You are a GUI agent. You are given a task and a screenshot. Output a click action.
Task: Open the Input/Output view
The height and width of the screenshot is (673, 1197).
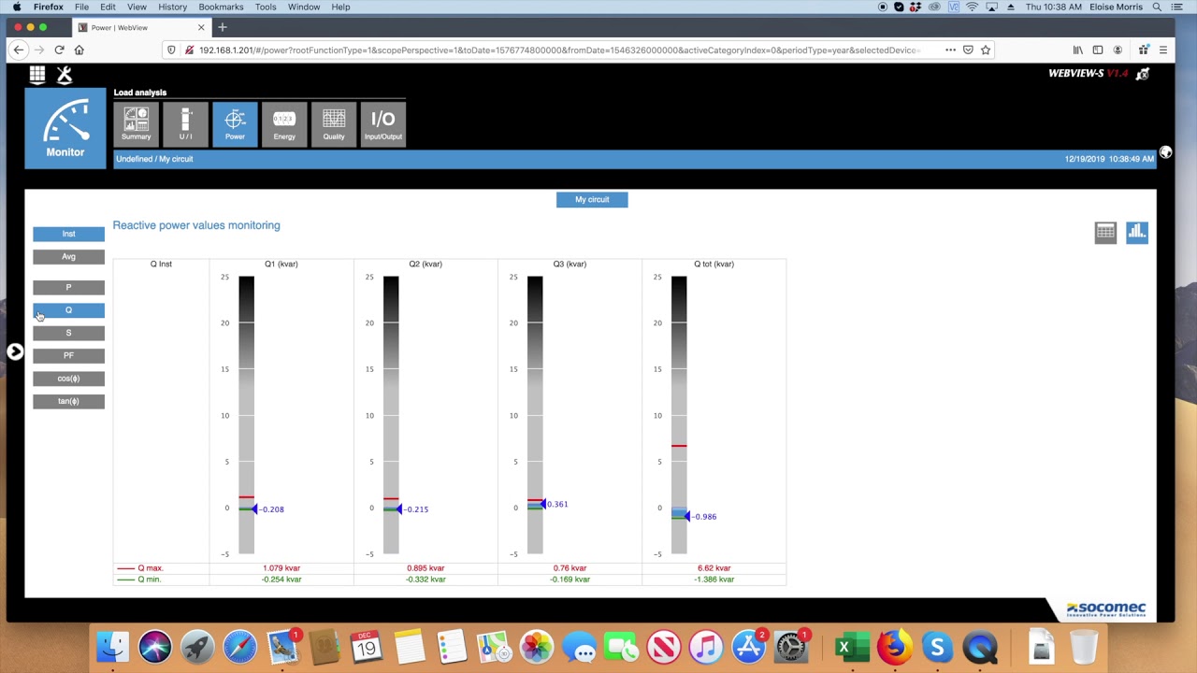383,123
